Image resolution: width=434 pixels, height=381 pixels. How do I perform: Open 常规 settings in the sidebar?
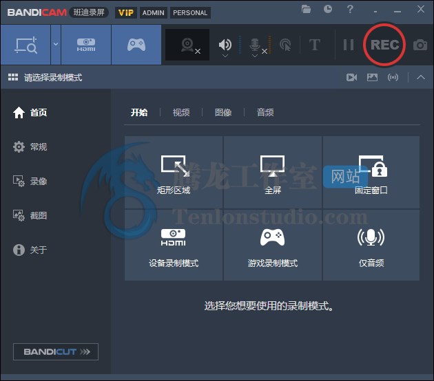[39, 147]
